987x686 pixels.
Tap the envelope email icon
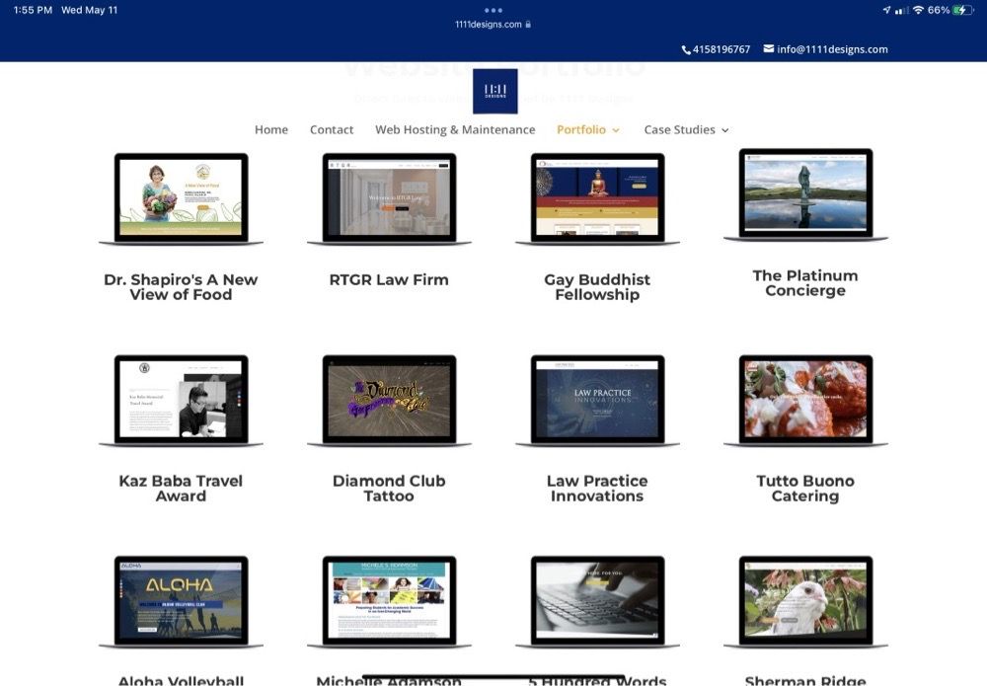tap(769, 48)
